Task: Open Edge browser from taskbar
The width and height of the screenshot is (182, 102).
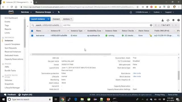Action: pos(76,99)
